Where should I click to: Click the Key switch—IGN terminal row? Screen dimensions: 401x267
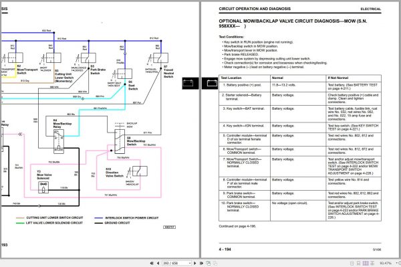point(300,128)
